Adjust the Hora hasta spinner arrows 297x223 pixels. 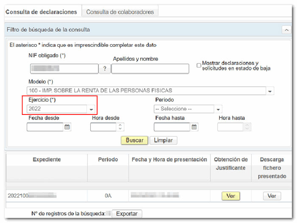coord(247,127)
